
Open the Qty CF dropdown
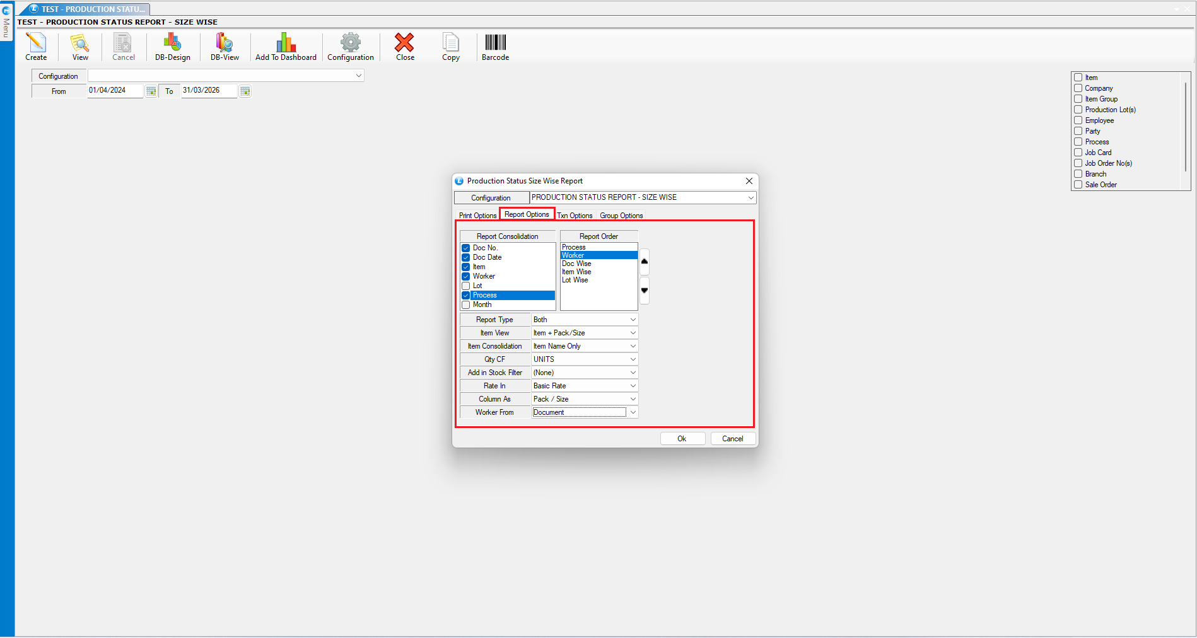[x=633, y=359]
